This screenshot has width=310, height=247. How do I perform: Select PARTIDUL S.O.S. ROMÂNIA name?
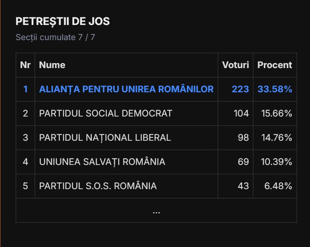tap(98, 186)
